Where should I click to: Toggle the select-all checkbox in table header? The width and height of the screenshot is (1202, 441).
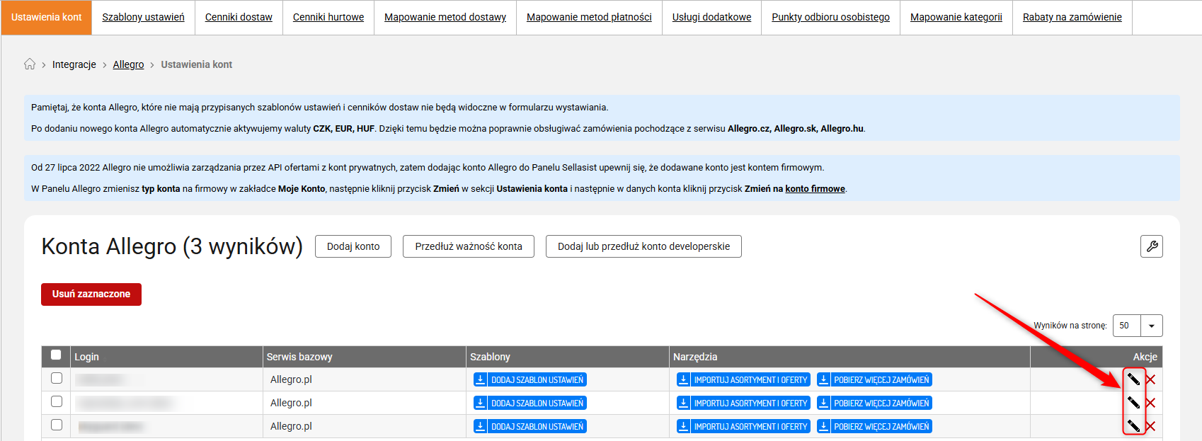(56, 355)
